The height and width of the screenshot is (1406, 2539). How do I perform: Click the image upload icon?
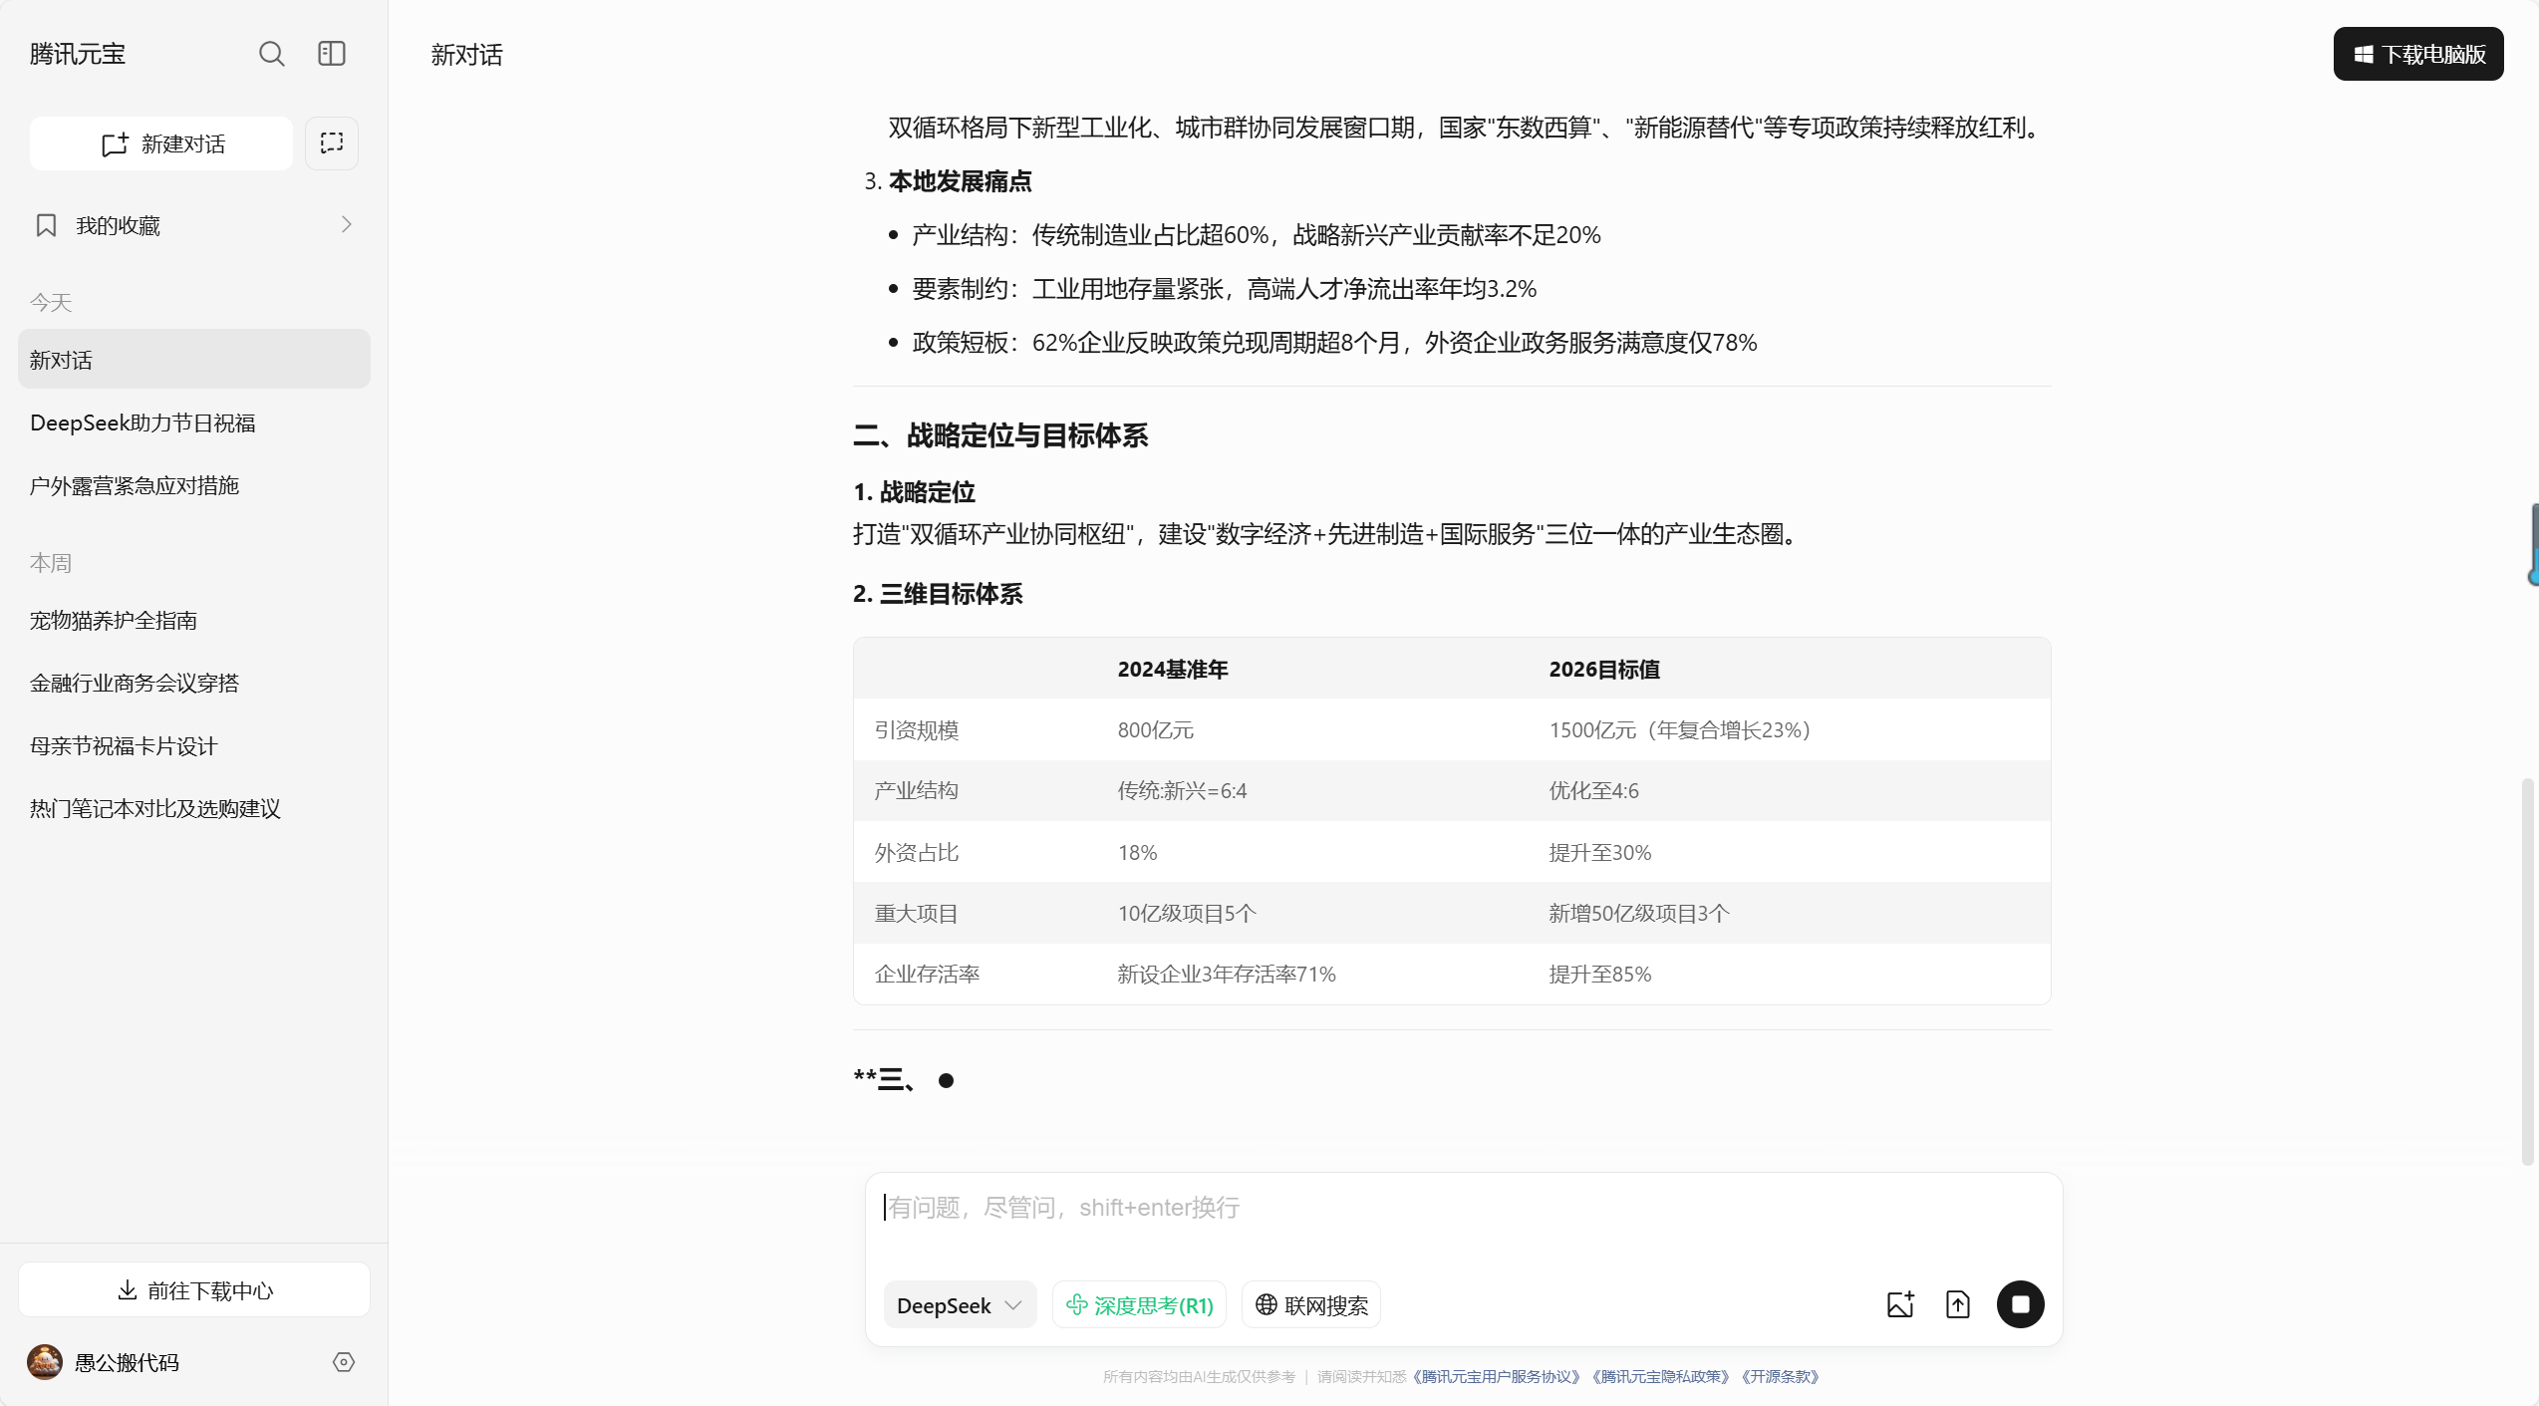(1900, 1304)
